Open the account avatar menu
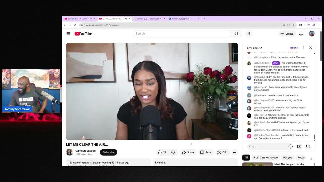 pyautogui.click(x=312, y=34)
